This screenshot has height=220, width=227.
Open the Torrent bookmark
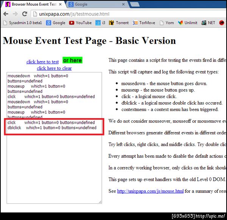point(119,23)
